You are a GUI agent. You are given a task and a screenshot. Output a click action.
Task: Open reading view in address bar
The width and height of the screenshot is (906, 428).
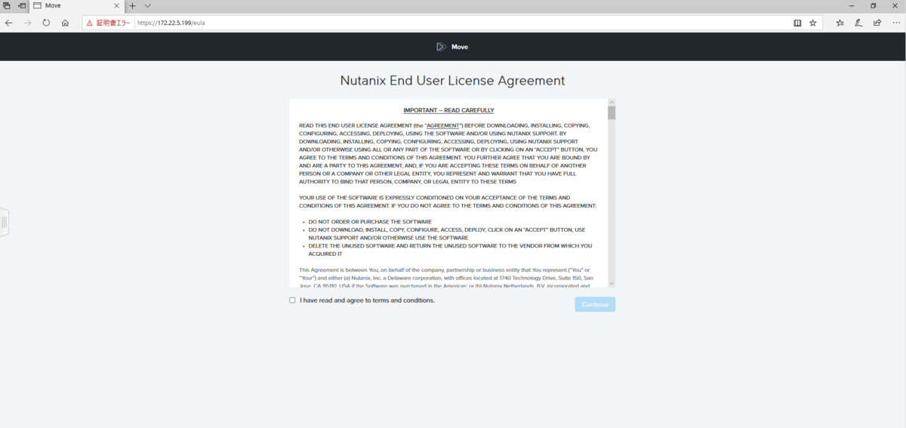[x=797, y=23]
